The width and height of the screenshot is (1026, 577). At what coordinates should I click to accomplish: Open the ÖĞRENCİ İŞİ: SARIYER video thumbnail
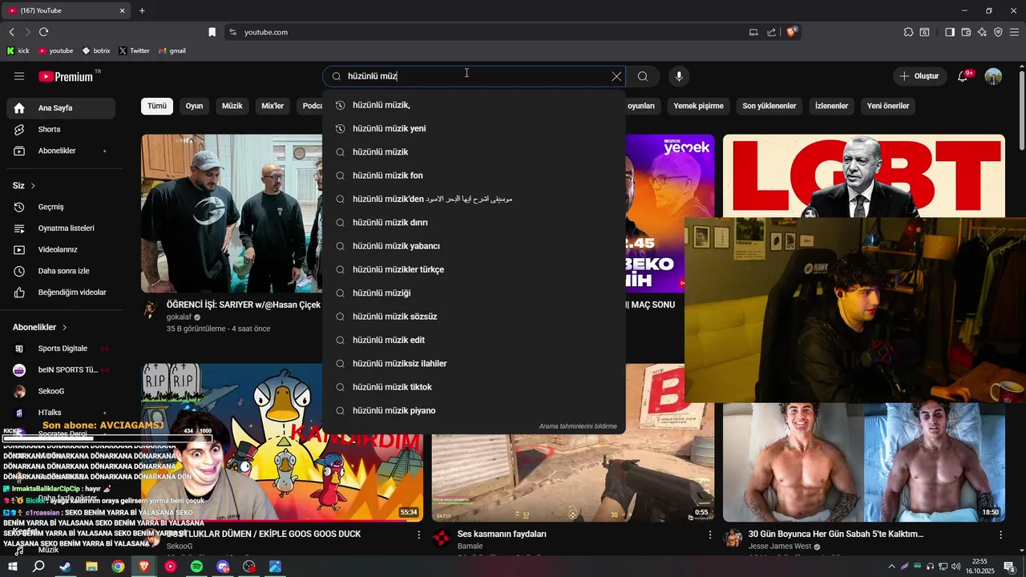232,213
